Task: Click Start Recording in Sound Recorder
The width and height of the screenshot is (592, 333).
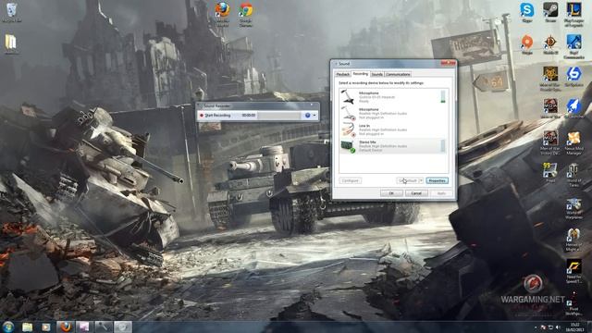Action: 216,115
